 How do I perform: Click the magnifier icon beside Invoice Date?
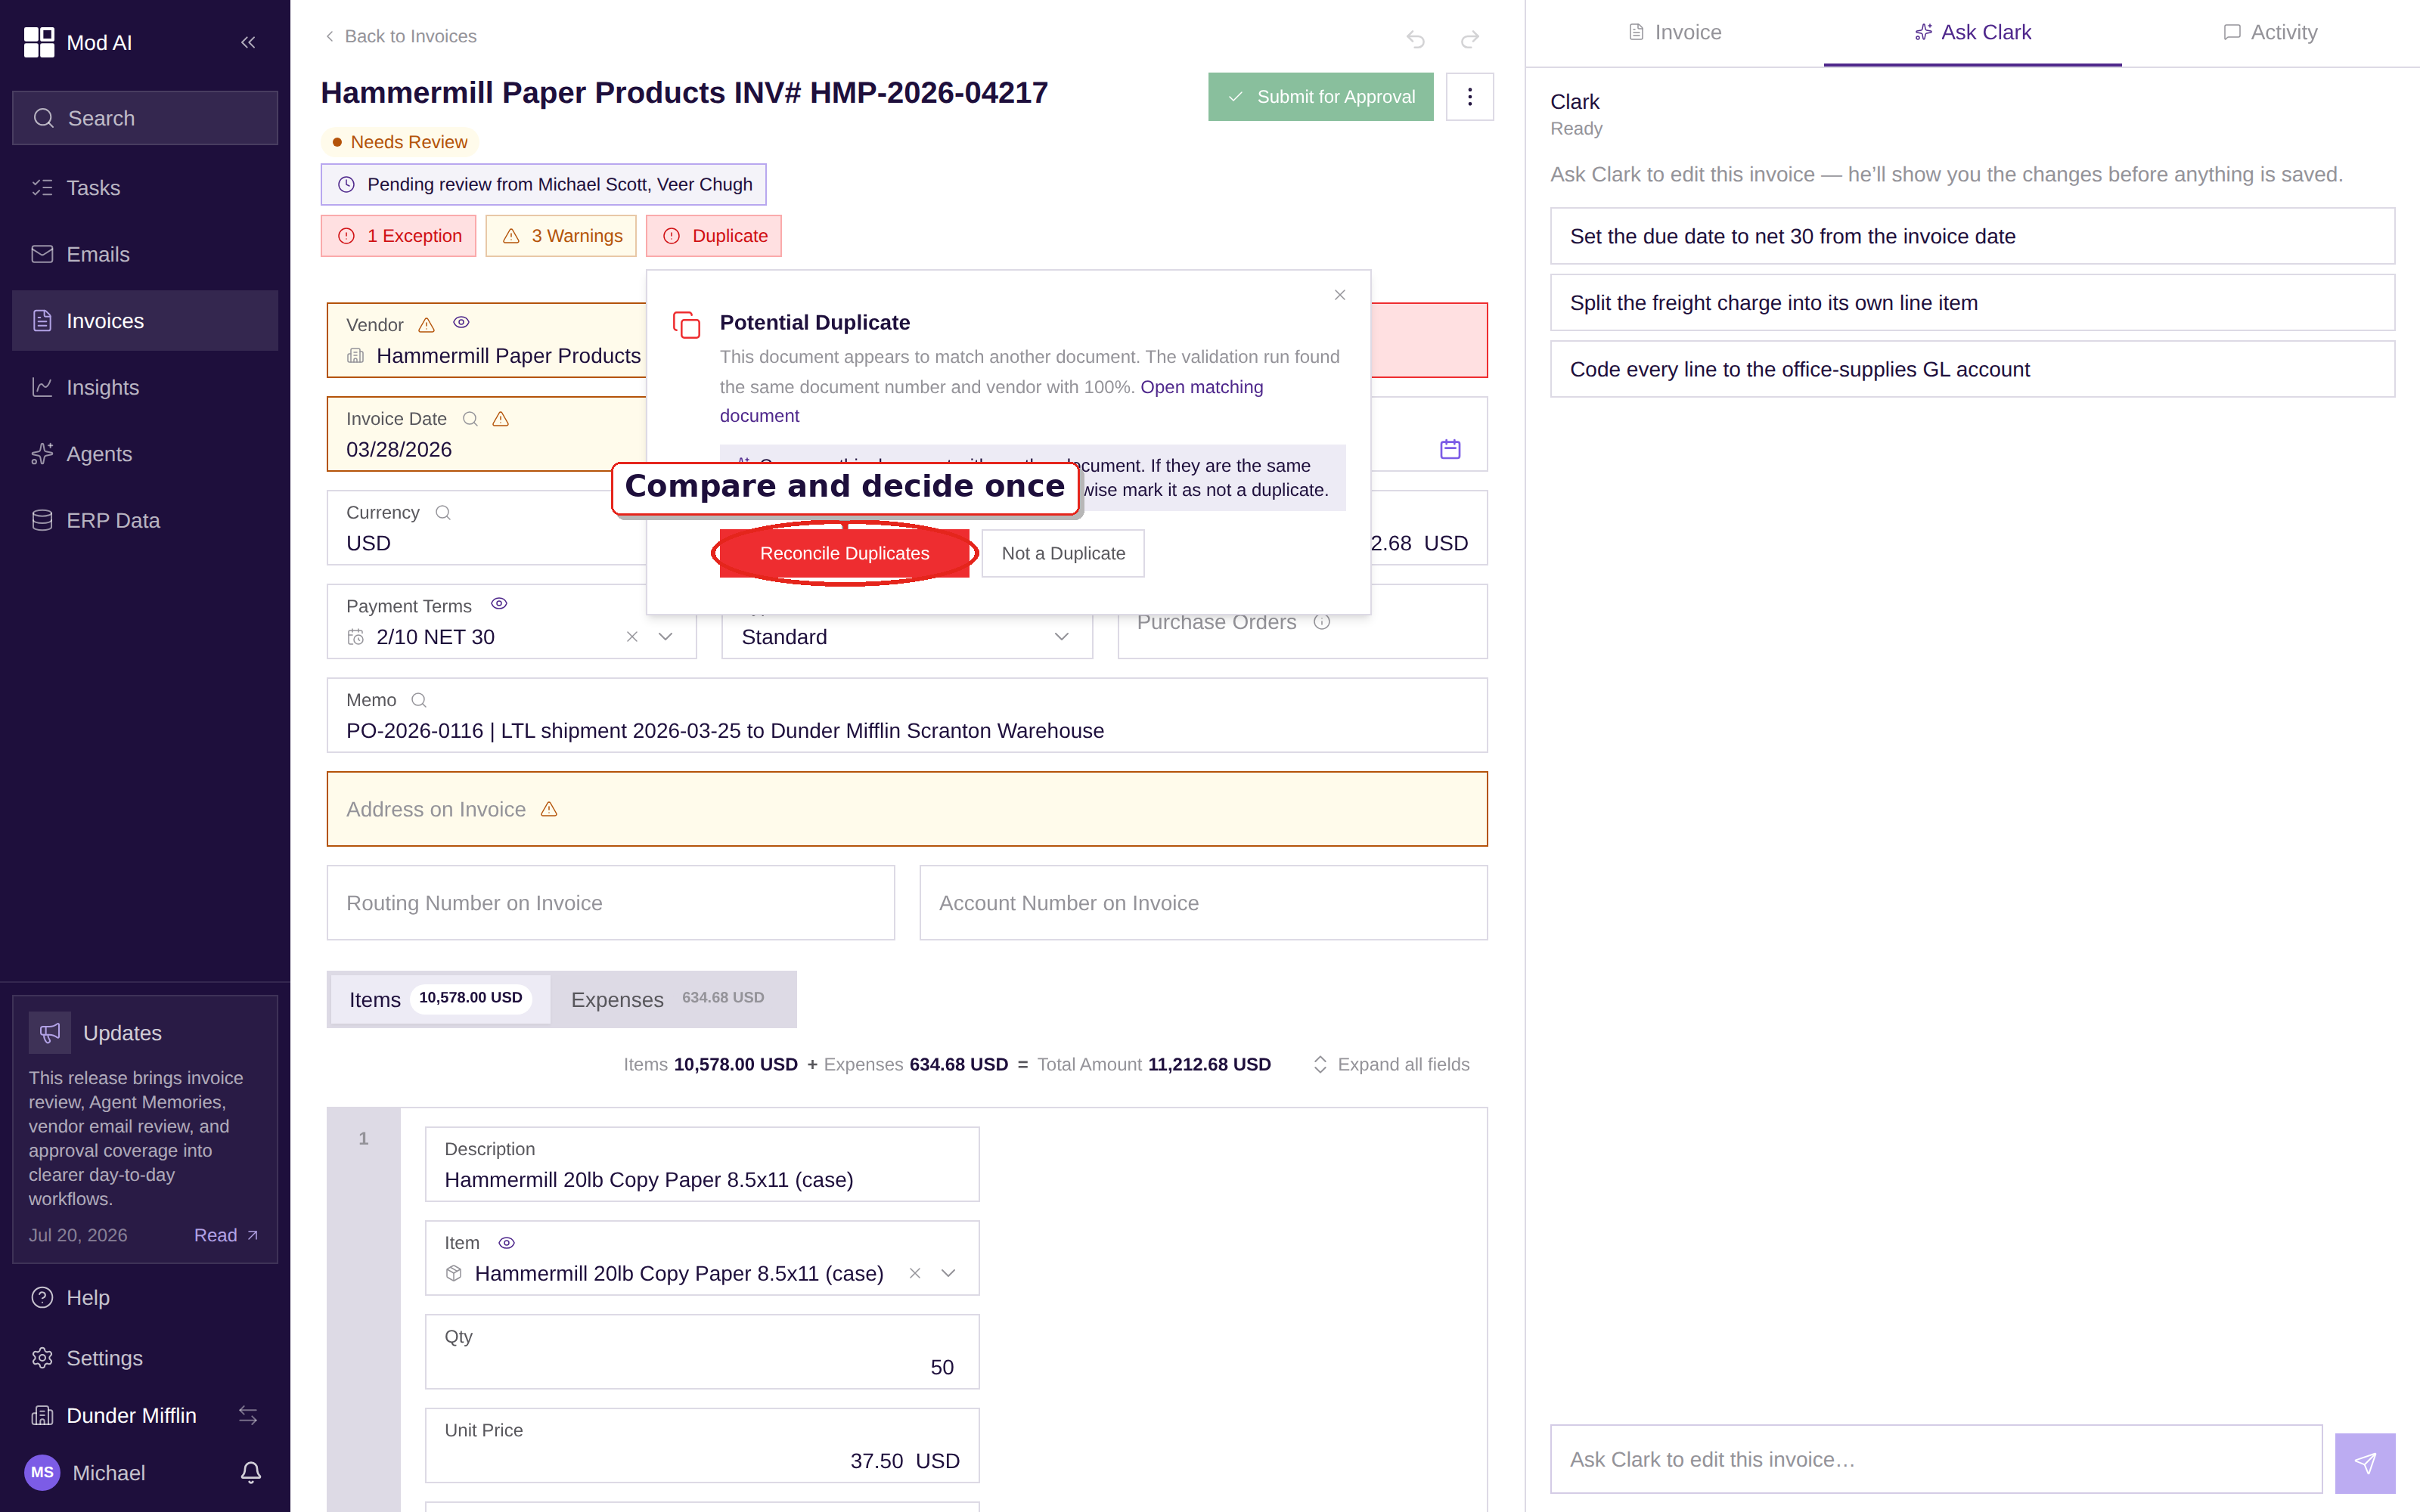[470, 419]
